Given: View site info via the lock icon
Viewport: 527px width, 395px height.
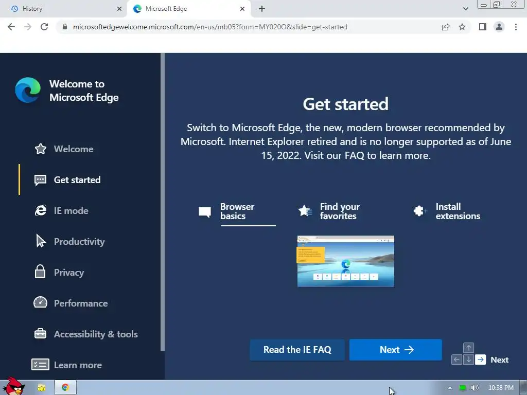Looking at the screenshot, I should pos(65,27).
